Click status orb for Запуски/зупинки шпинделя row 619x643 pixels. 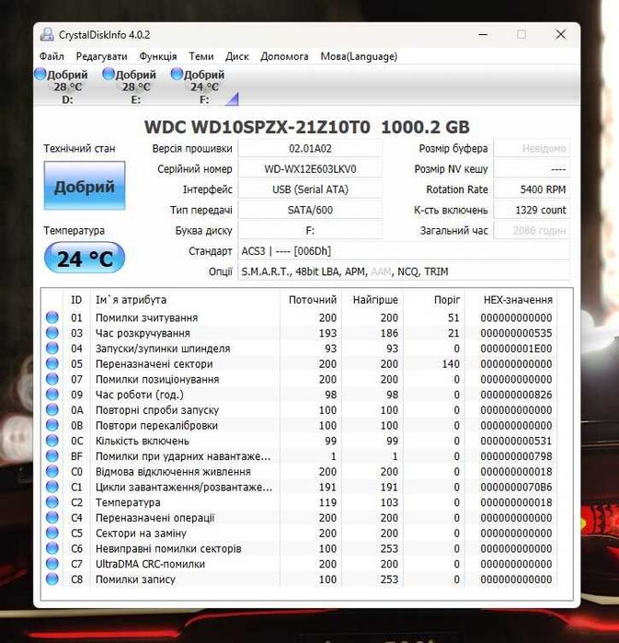(x=52, y=348)
